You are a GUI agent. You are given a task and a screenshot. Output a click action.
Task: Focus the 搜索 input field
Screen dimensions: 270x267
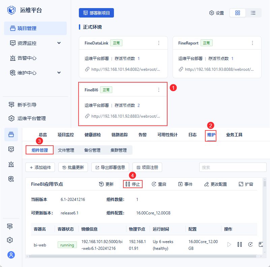(x=233, y=167)
